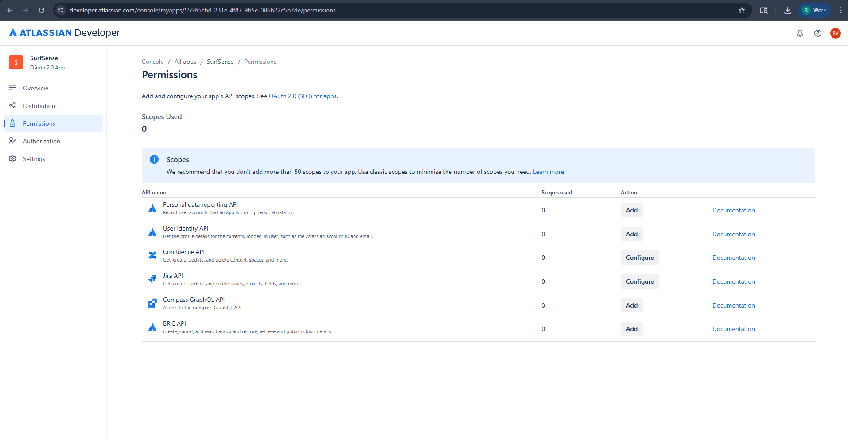
Task: Click the Atlassian Developer logo
Action: (63, 32)
